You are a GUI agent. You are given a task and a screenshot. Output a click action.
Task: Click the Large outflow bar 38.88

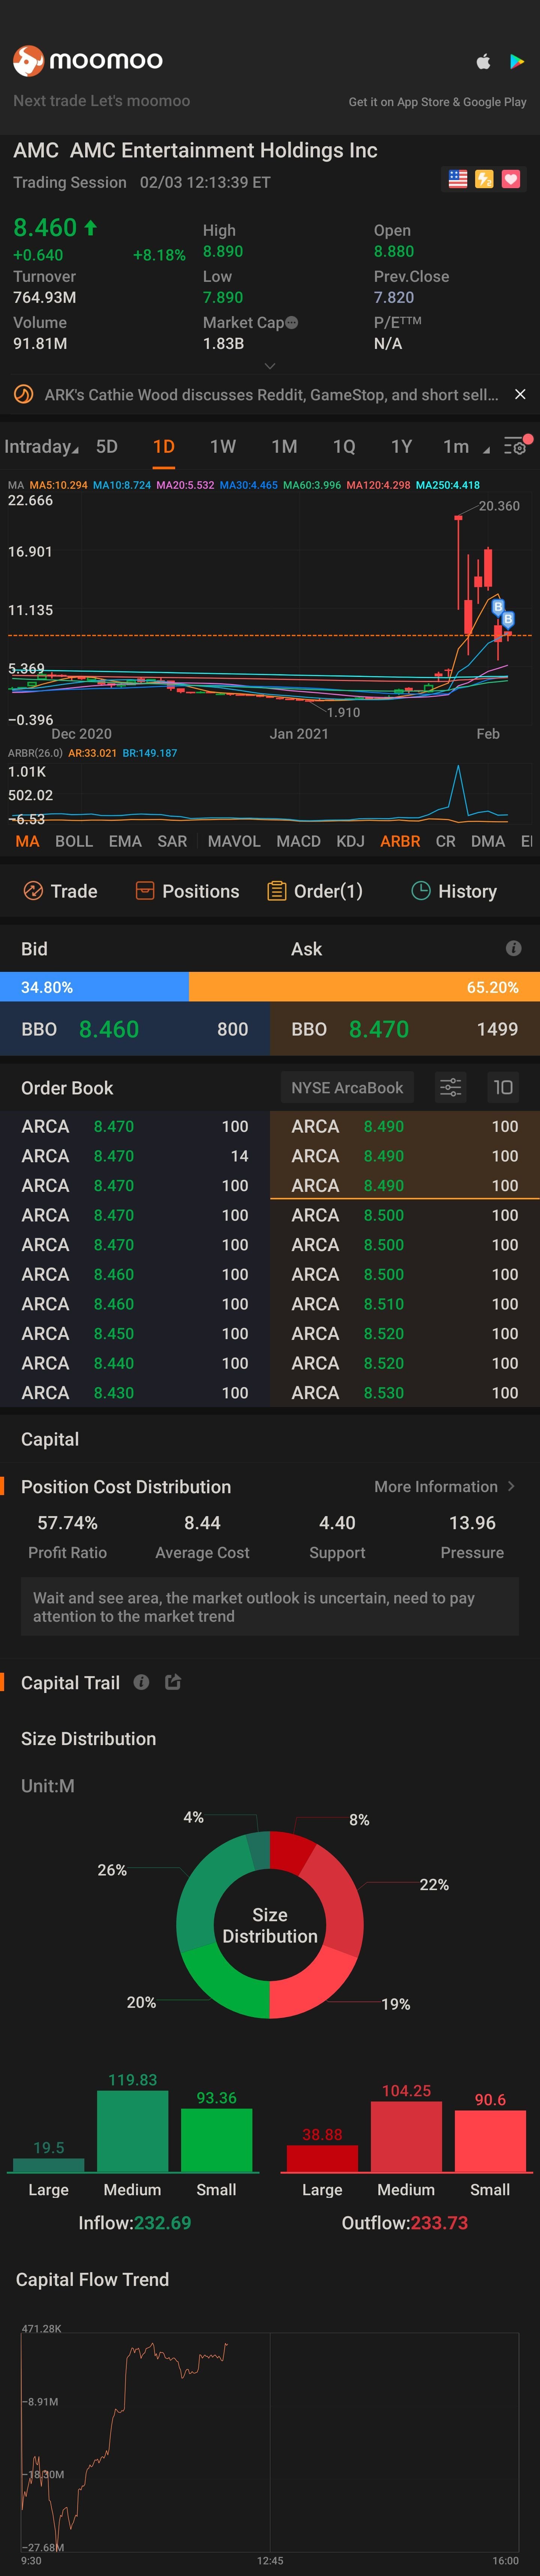tap(322, 2158)
